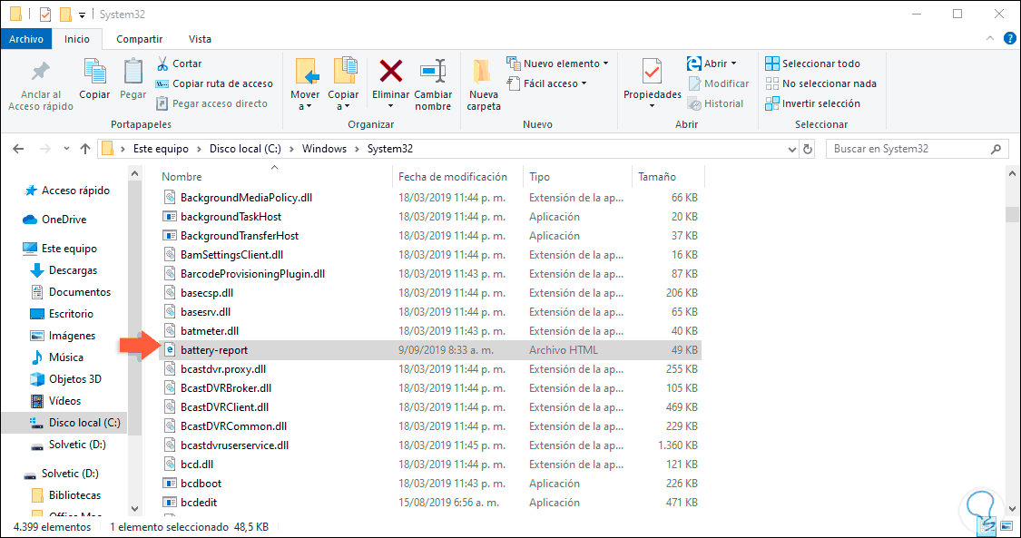Click the Cambiar nombre icon
Viewport: 1021px width, 538px height.
[x=433, y=70]
